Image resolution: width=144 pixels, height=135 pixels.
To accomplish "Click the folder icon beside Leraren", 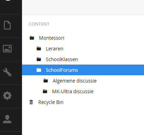I will tap(39, 49).
